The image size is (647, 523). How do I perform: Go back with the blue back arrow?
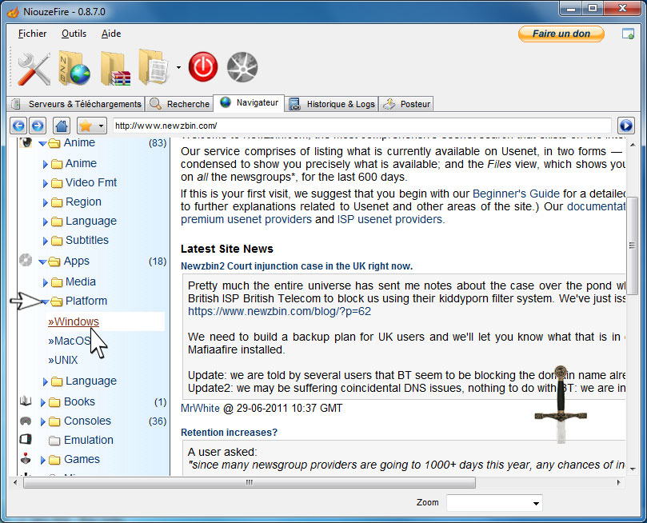pos(18,126)
